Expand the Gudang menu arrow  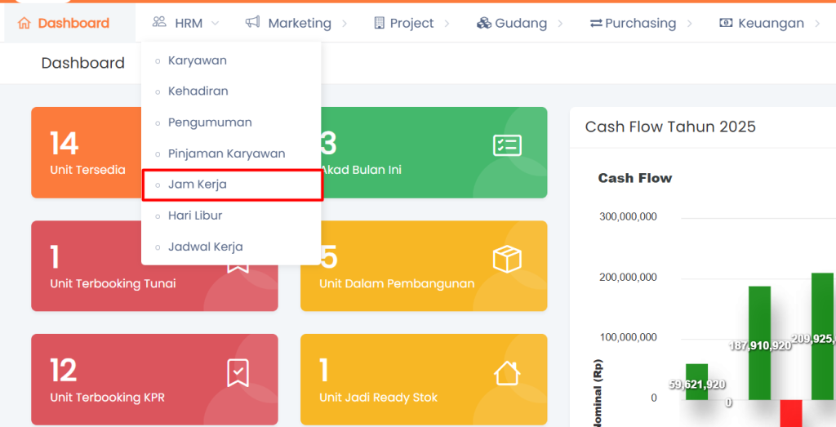560,24
